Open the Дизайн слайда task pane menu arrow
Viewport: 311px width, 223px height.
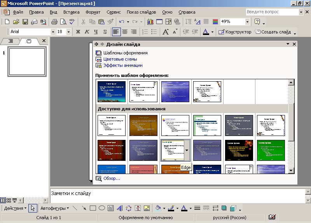[x=288, y=44]
